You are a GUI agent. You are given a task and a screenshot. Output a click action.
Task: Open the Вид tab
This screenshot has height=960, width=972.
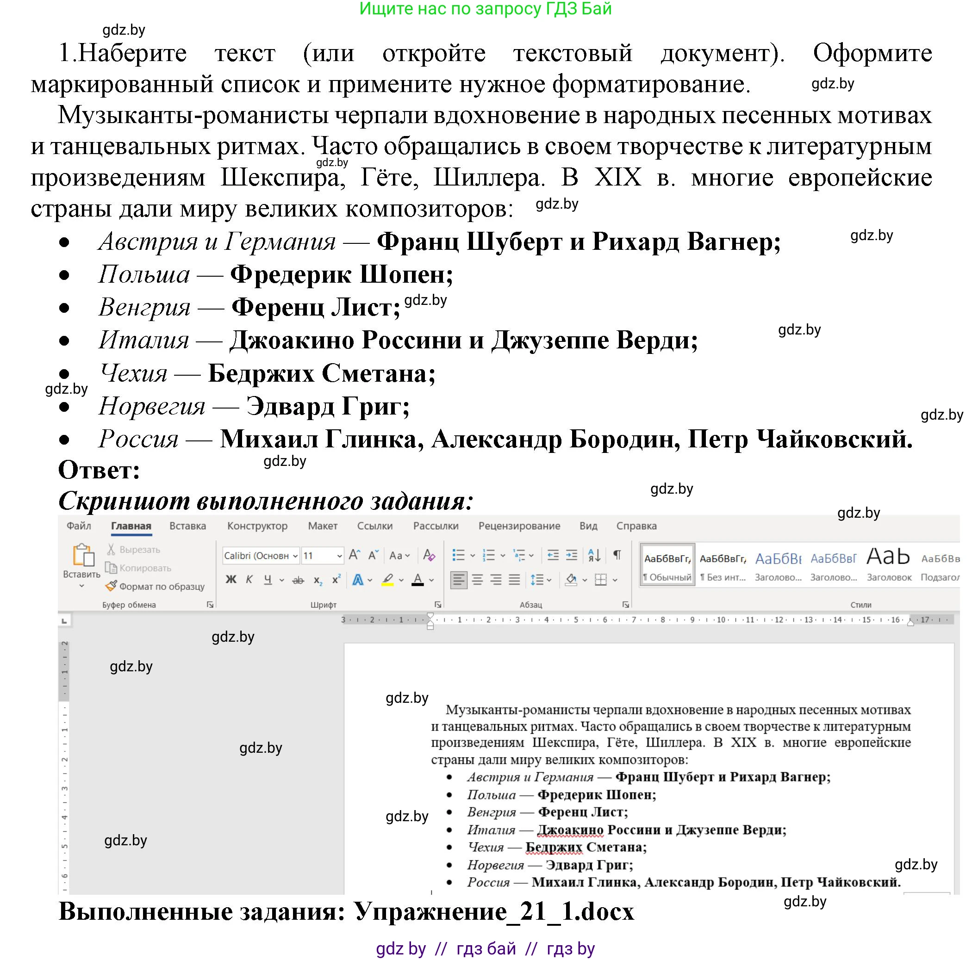point(588,526)
